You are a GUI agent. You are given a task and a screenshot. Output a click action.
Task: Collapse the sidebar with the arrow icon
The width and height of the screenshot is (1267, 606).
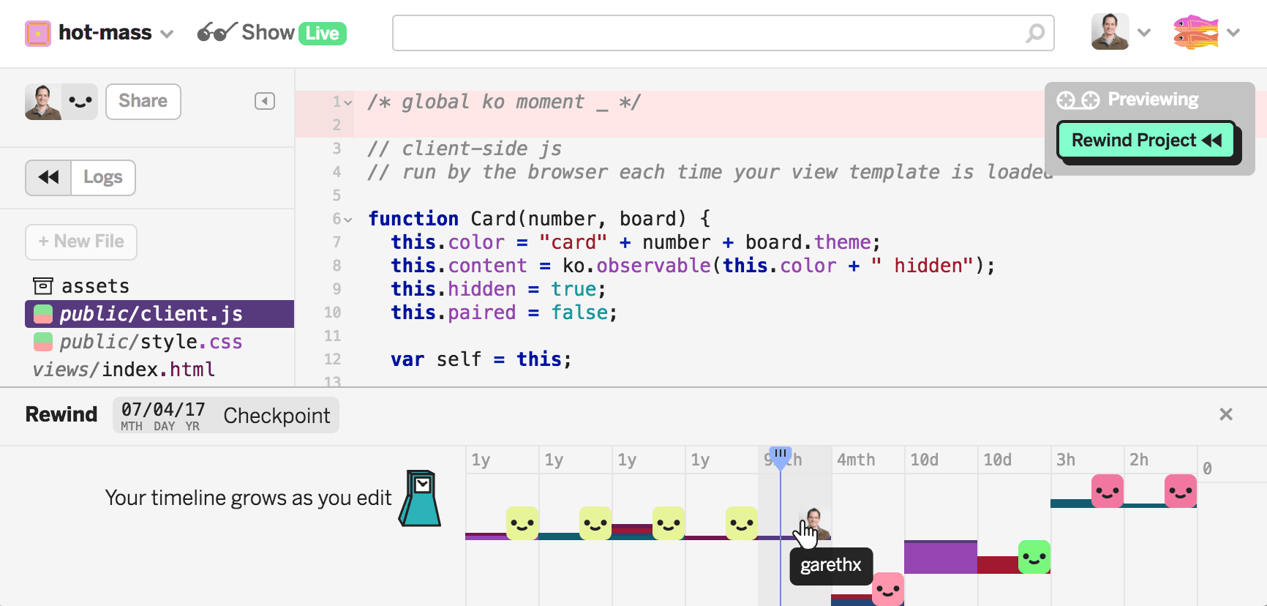[x=265, y=101]
